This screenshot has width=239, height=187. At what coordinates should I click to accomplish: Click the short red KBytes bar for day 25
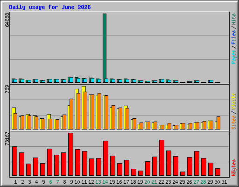pos(183,173)
